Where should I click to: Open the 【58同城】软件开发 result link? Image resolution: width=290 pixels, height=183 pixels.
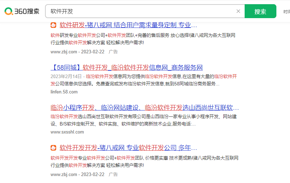coord(127,68)
